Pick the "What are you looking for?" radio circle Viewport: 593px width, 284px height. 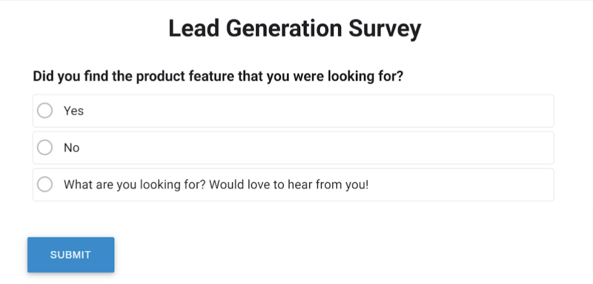[x=45, y=185]
